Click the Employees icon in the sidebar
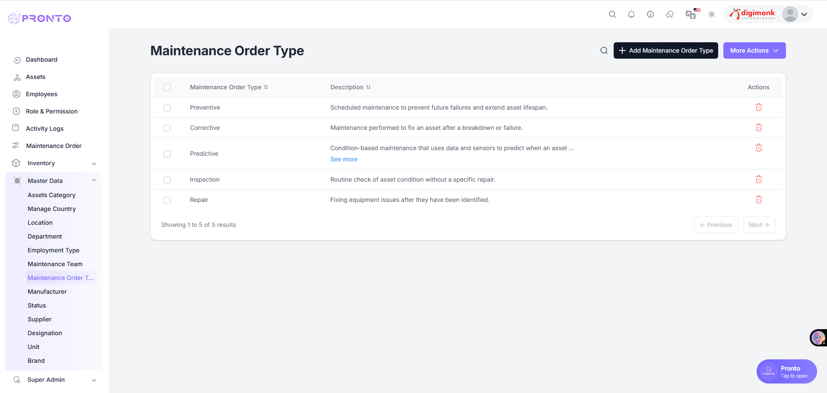 click(x=16, y=94)
